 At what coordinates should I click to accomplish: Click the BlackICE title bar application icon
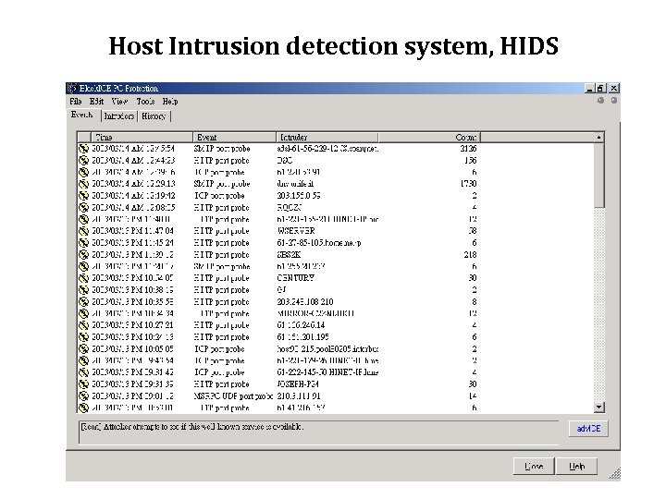(72, 89)
